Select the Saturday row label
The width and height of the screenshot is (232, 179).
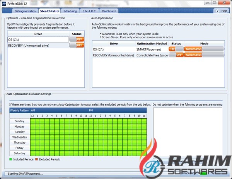(x=20, y=153)
